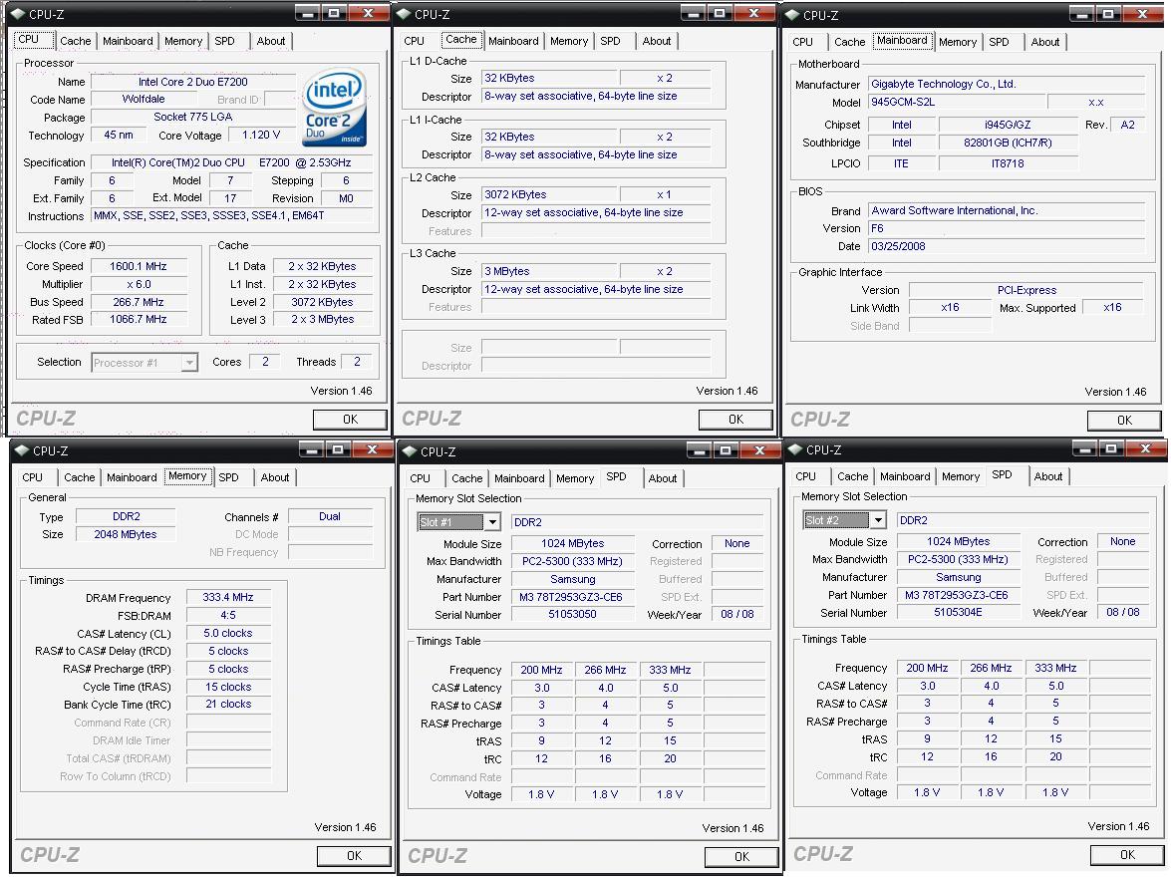Open the Processor #1 selection dropdown
Screen dimensions: 1171x878
pyautogui.click(x=189, y=363)
